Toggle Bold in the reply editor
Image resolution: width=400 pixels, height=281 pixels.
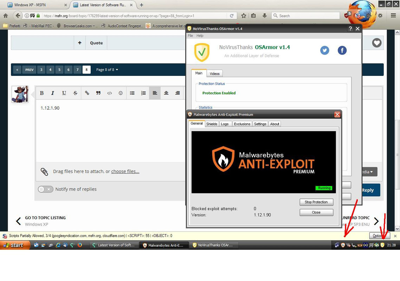click(42, 93)
